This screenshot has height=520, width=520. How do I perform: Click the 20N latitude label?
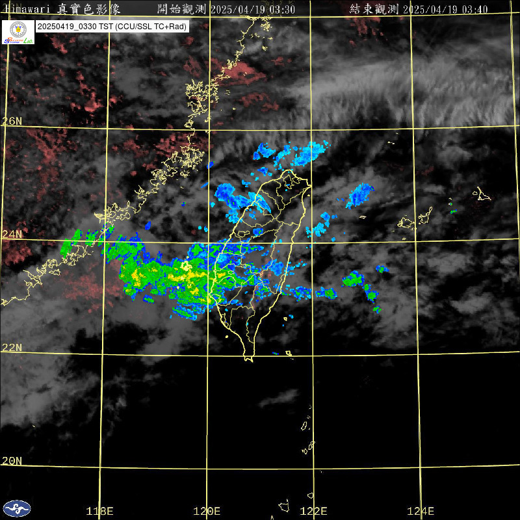pyautogui.click(x=12, y=460)
